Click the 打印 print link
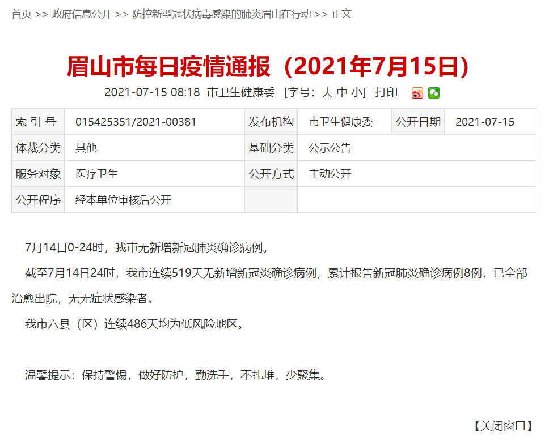 coord(387,93)
